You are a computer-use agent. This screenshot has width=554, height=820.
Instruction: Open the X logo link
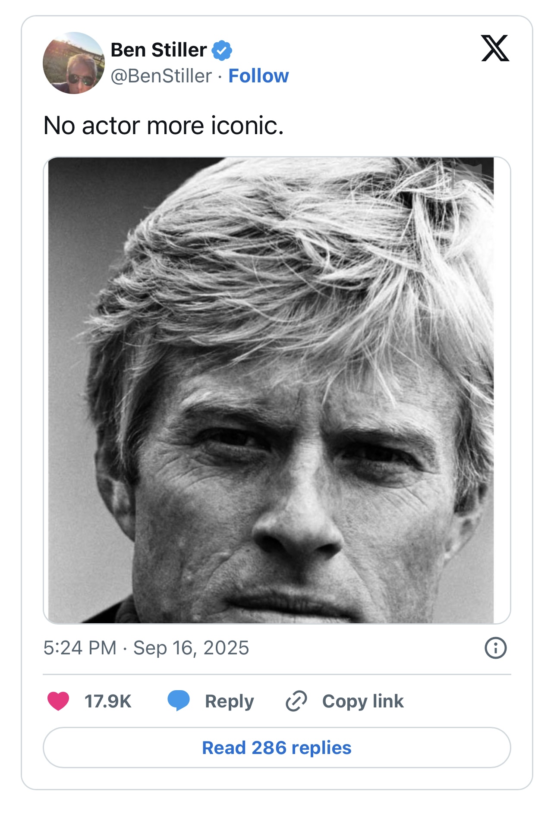click(495, 49)
